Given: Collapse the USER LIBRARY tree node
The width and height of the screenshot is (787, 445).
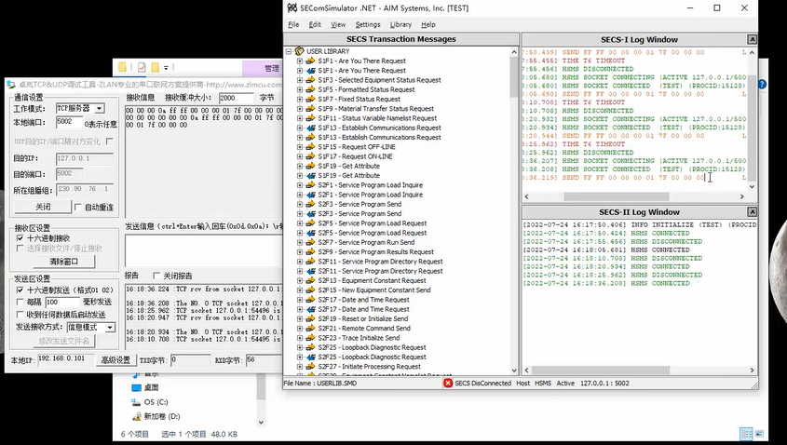Looking at the screenshot, I should pyautogui.click(x=289, y=51).
